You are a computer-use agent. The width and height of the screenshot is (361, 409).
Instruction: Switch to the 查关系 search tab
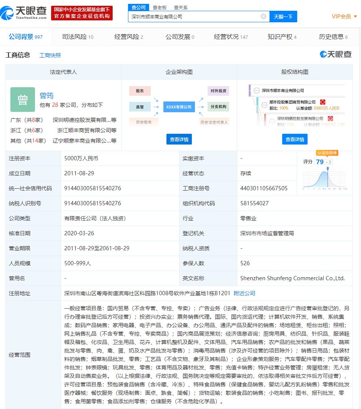(x=181, y=8)
